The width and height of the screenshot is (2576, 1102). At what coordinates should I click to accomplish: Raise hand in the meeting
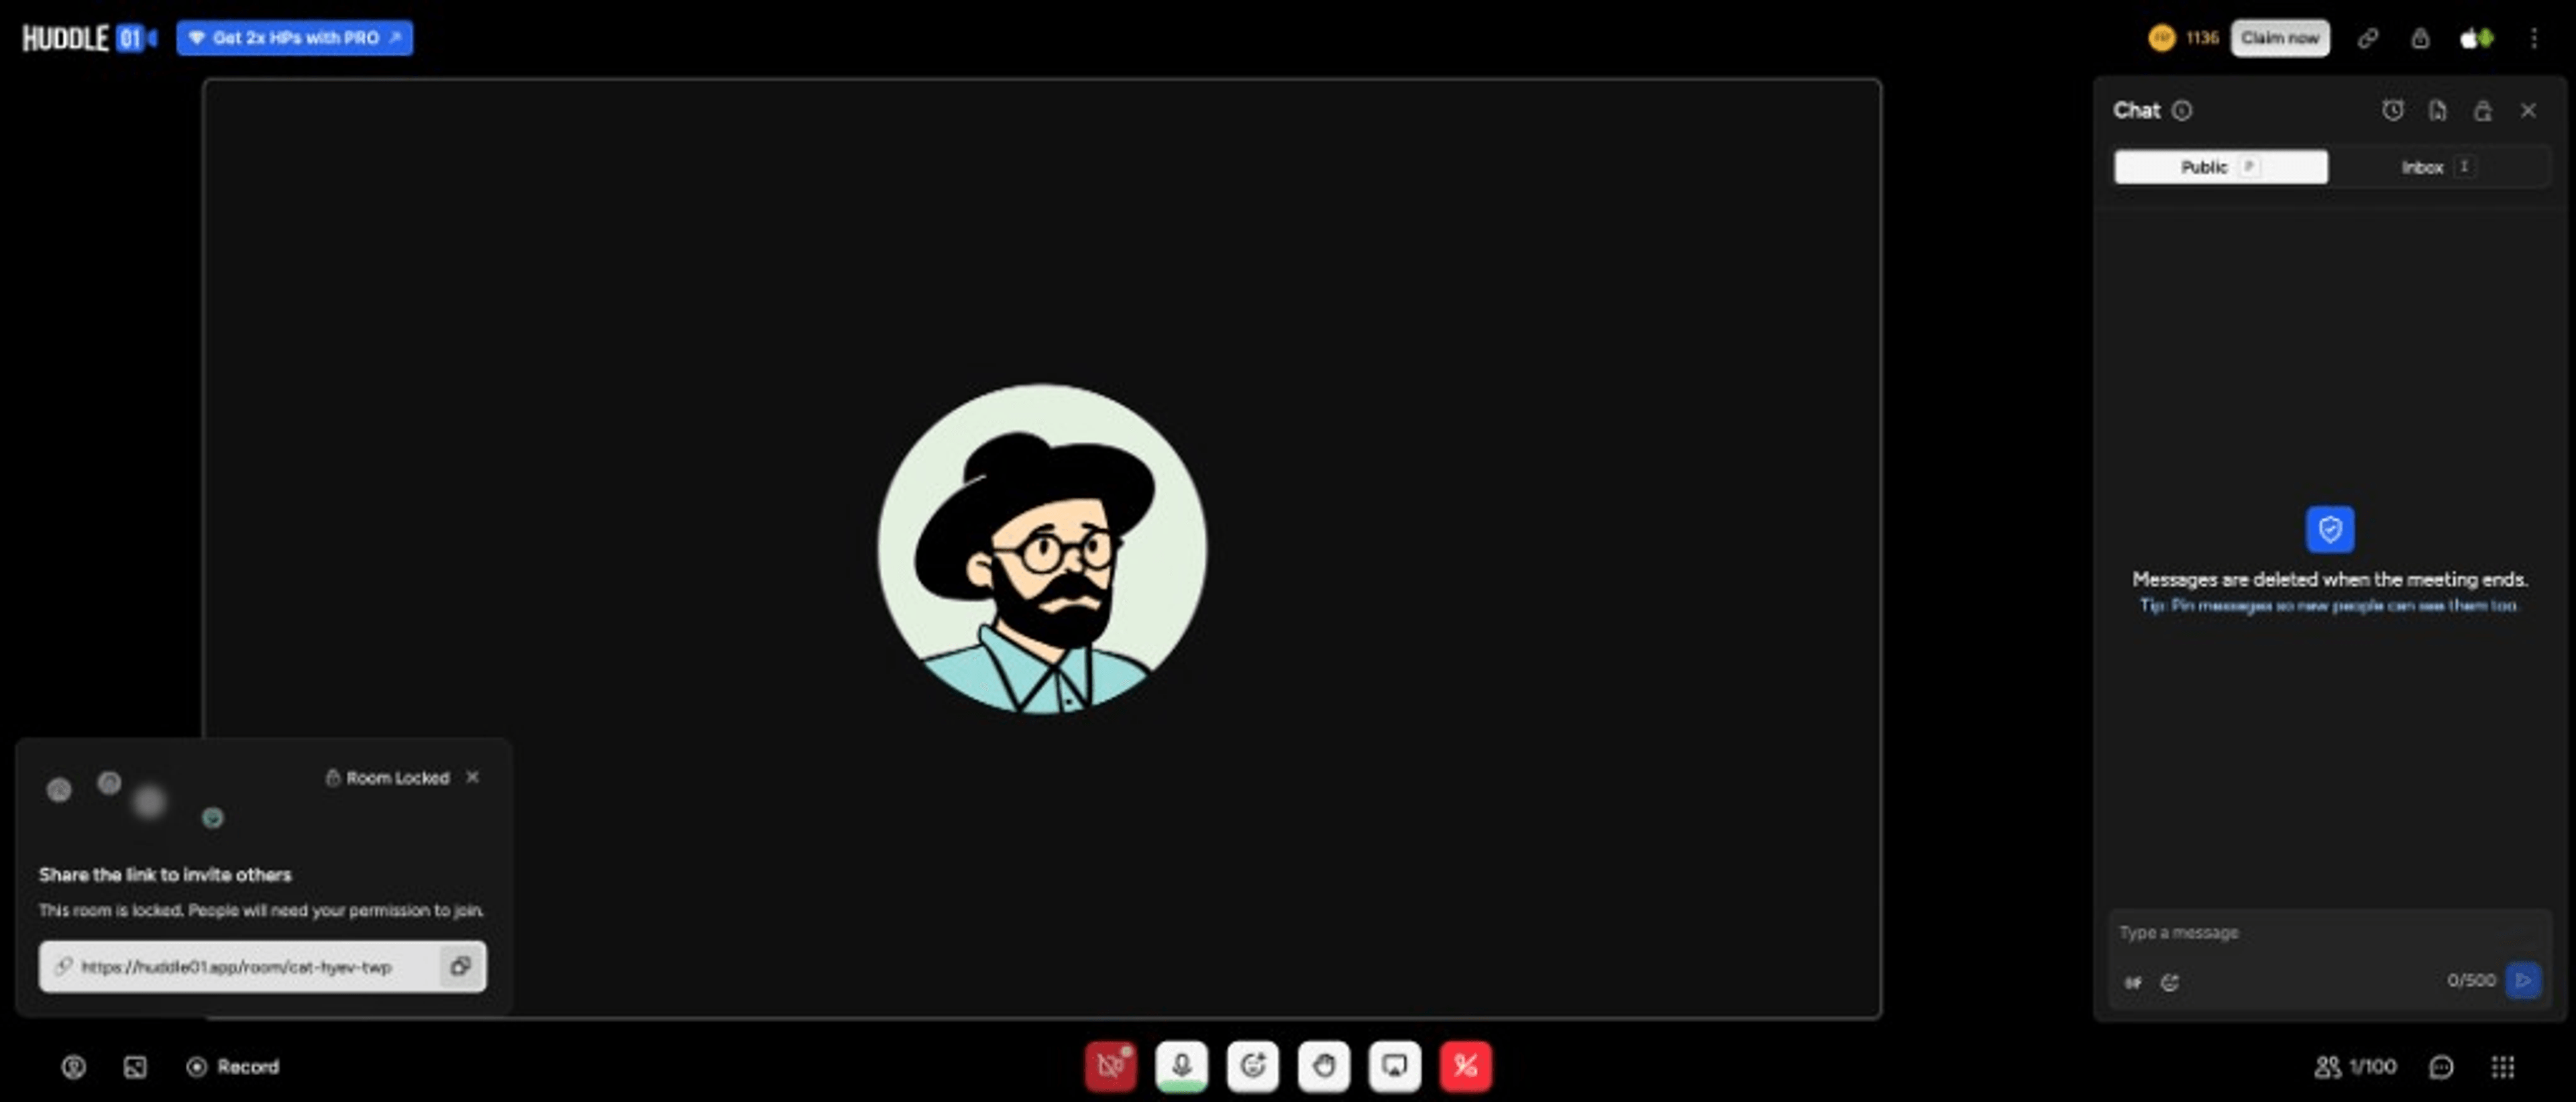click(1323, 1066)
